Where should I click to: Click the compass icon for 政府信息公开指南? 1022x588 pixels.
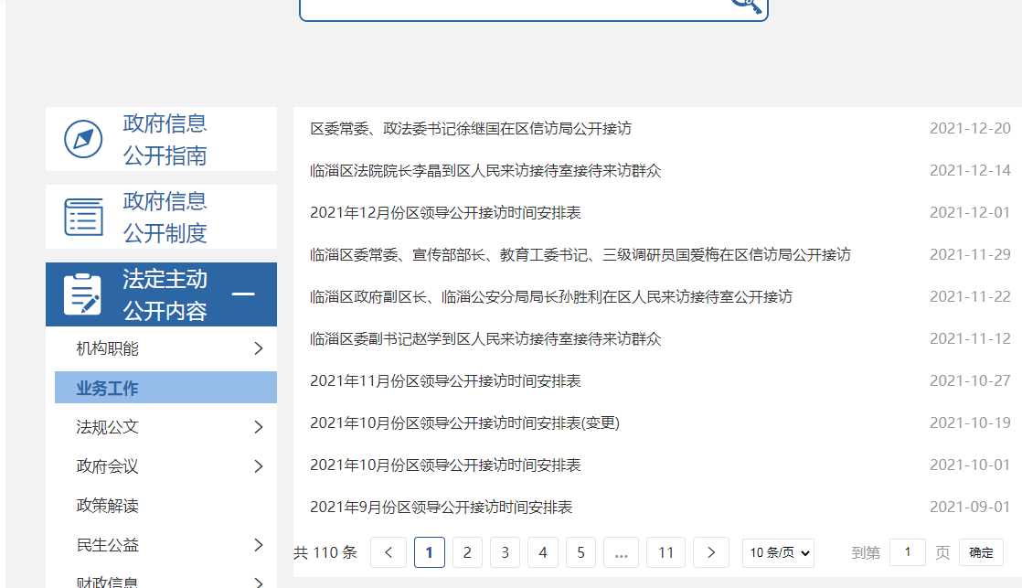point(83,139)
